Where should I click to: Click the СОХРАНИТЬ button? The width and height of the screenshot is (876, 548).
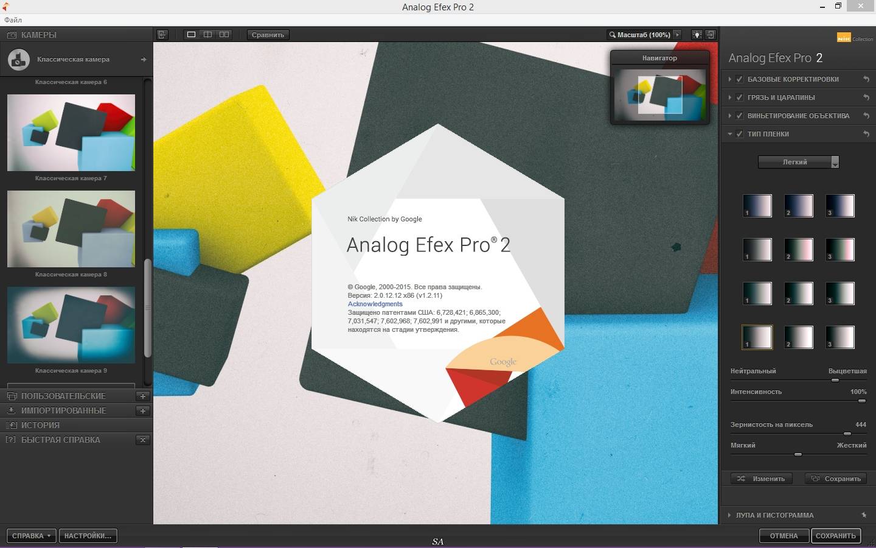[836, 536]
